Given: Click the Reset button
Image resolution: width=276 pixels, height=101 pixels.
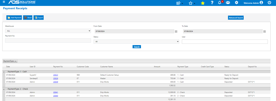Looking at the screenshot, I should click(x=28, y=17).
